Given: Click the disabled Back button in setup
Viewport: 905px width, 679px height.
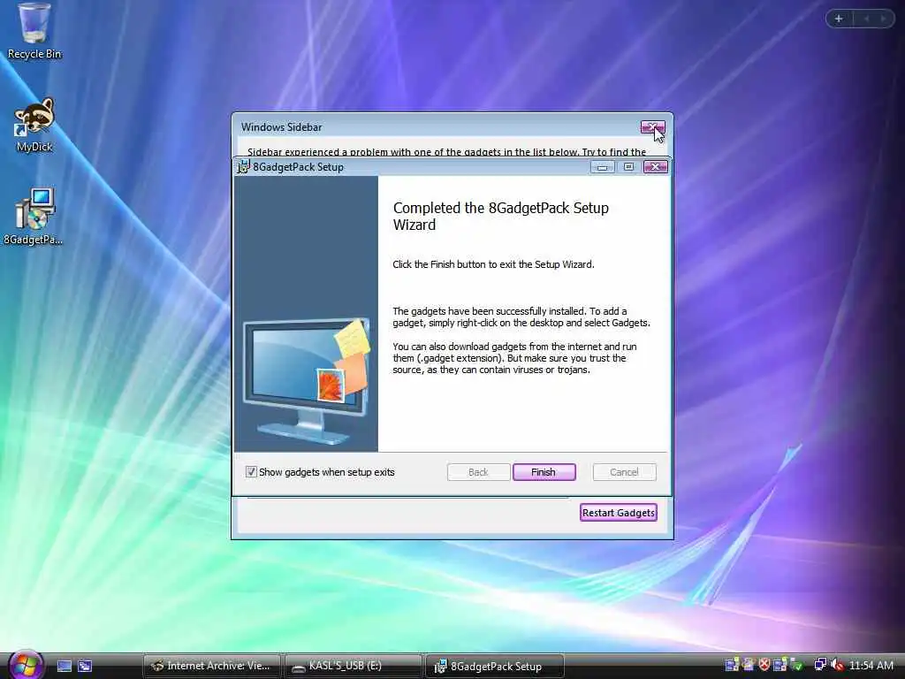Looking at the screenshot, I should pos(478,472).
